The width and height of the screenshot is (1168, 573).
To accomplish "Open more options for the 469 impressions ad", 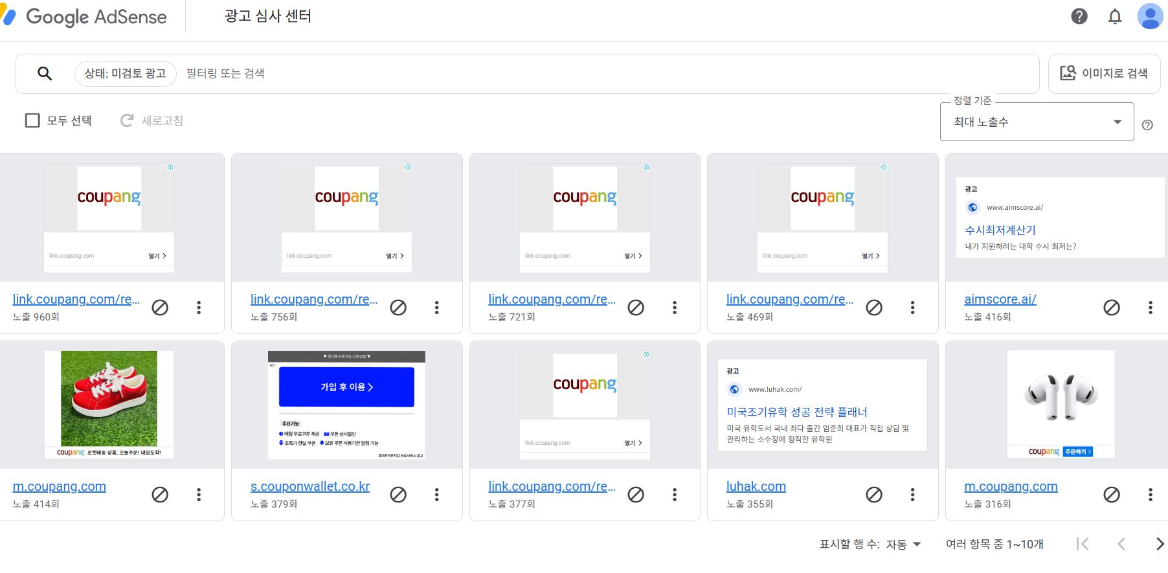I will coord(913,308).
